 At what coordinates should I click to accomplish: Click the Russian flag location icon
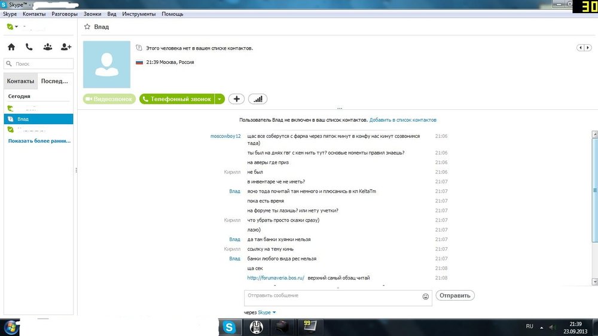(139, 62)
